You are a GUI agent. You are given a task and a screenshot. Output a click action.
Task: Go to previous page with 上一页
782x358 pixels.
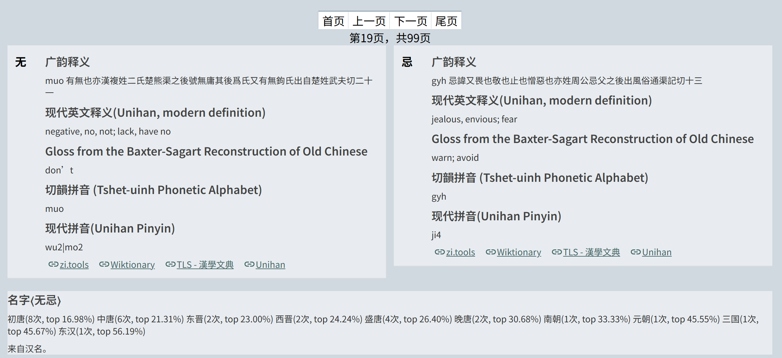click(x=369, y=21)
